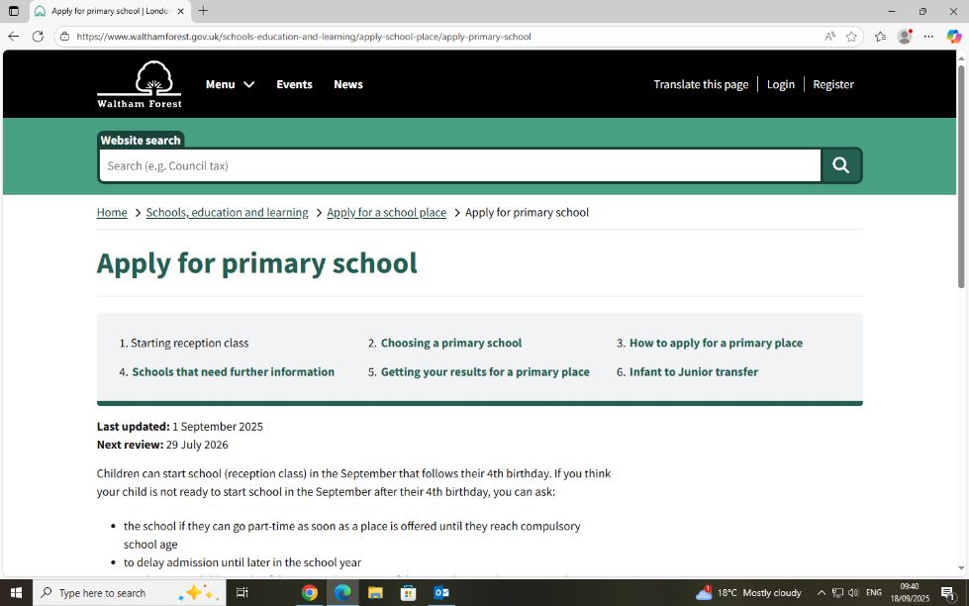Open 'Choosing a primary school' link
Viewport: 969px width, 606px height.
pyautogui.click(x=450, y=343)
